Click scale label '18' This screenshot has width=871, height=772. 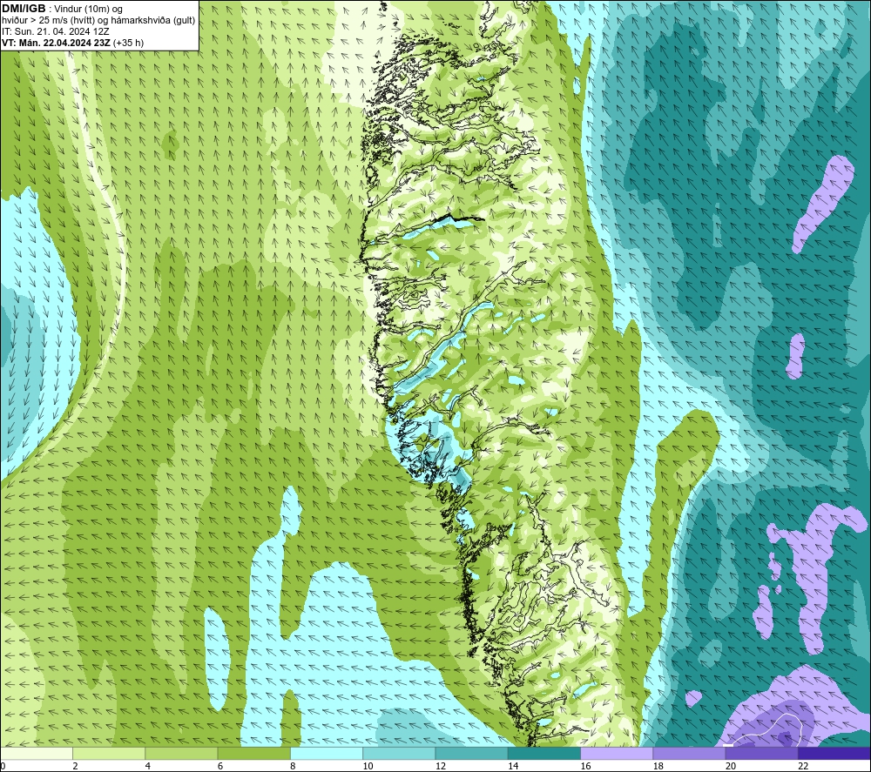(658, 766)
